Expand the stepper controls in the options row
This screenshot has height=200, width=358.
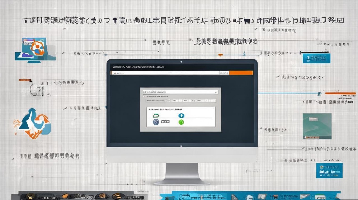[215, 101]
